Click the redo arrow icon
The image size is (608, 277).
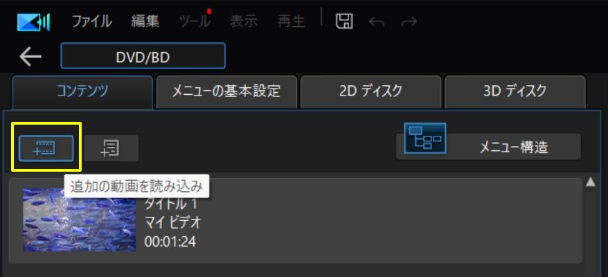click(409, 22)
